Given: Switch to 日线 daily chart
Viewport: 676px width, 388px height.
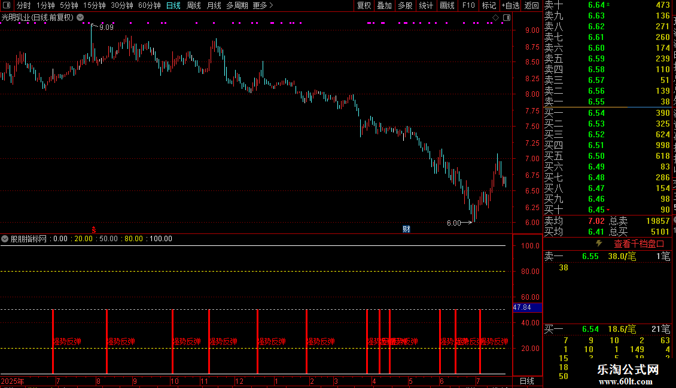Looking at the screenshot, I should (173, 5).
